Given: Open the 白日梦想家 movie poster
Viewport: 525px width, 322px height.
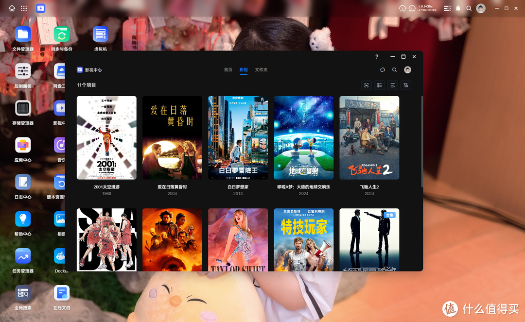Looking at the screenshot, I should coord(238,138).
